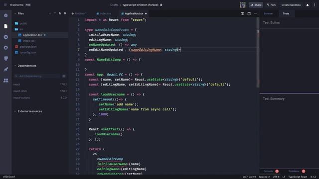The image size is (319, 179).
Task: Open the vertical three-dot menu top right
Action: (315, 5)
